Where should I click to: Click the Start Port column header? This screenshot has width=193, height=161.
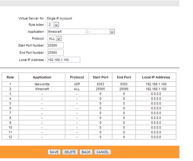(100, 77)
